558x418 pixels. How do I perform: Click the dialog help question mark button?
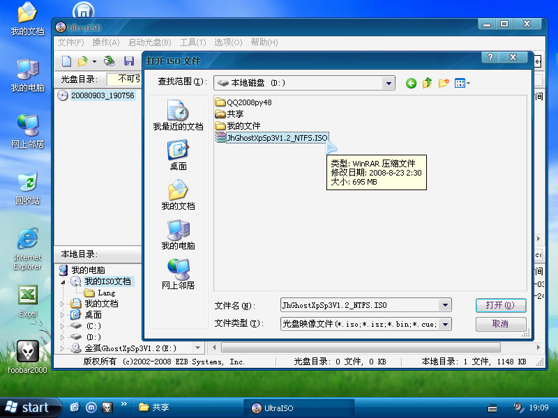click(x=490, y=57)
